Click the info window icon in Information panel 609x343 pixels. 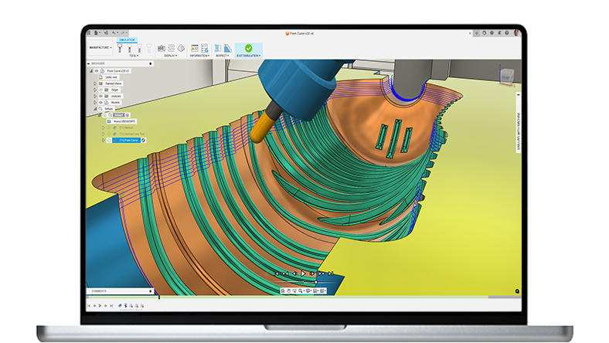pos(195,48)
